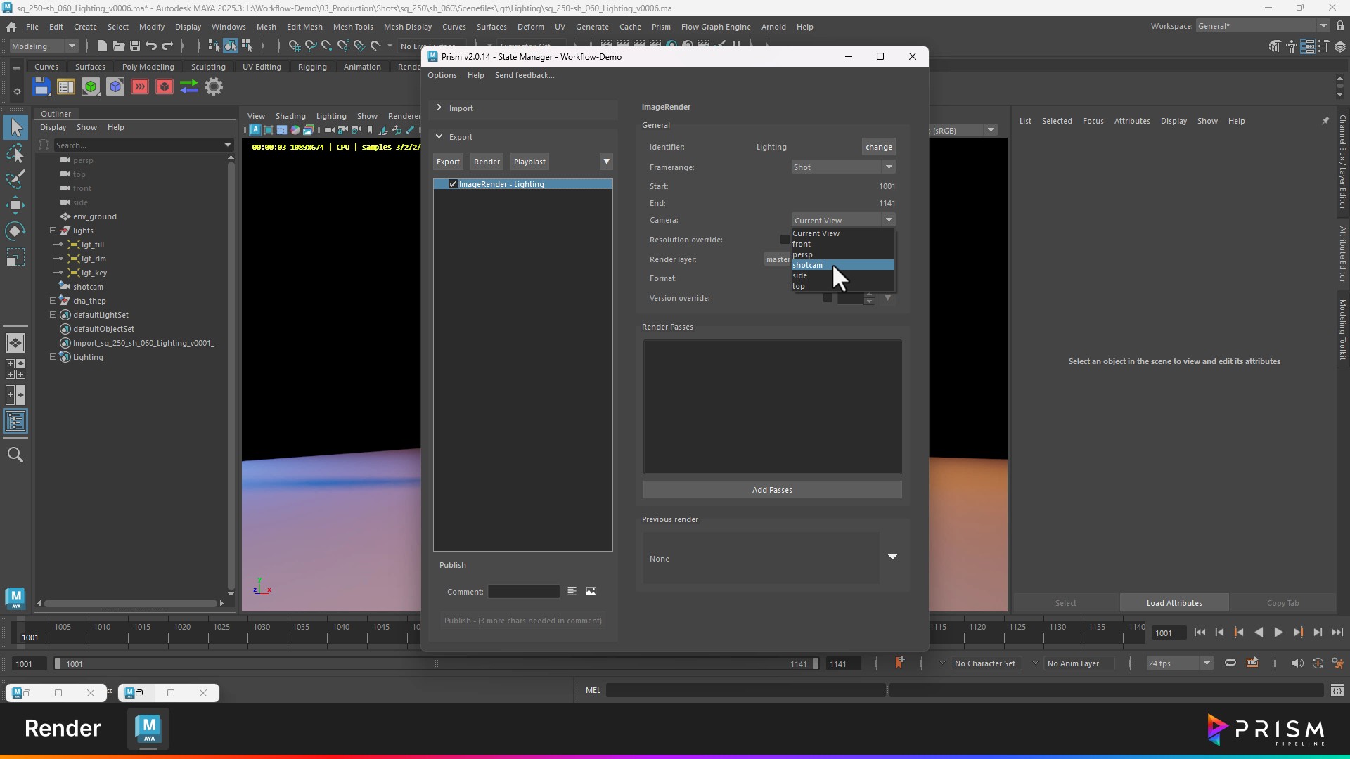
Task: Open the Modeling menu set dropdown
Action: [x=44, y=46]
